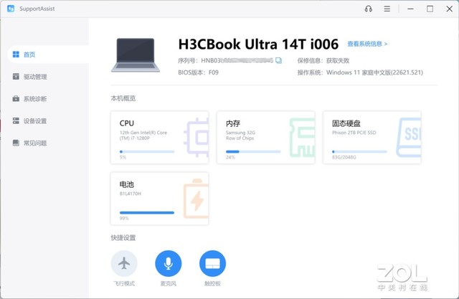Click the SupportAssist app logo

pos(11,9)
